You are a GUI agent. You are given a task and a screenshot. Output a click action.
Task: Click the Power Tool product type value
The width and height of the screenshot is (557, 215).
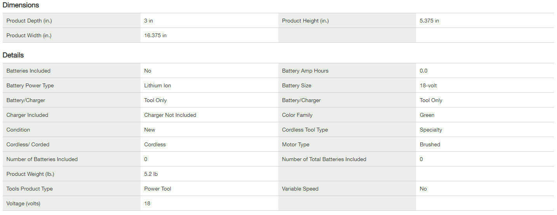click(x=158, y=189)
